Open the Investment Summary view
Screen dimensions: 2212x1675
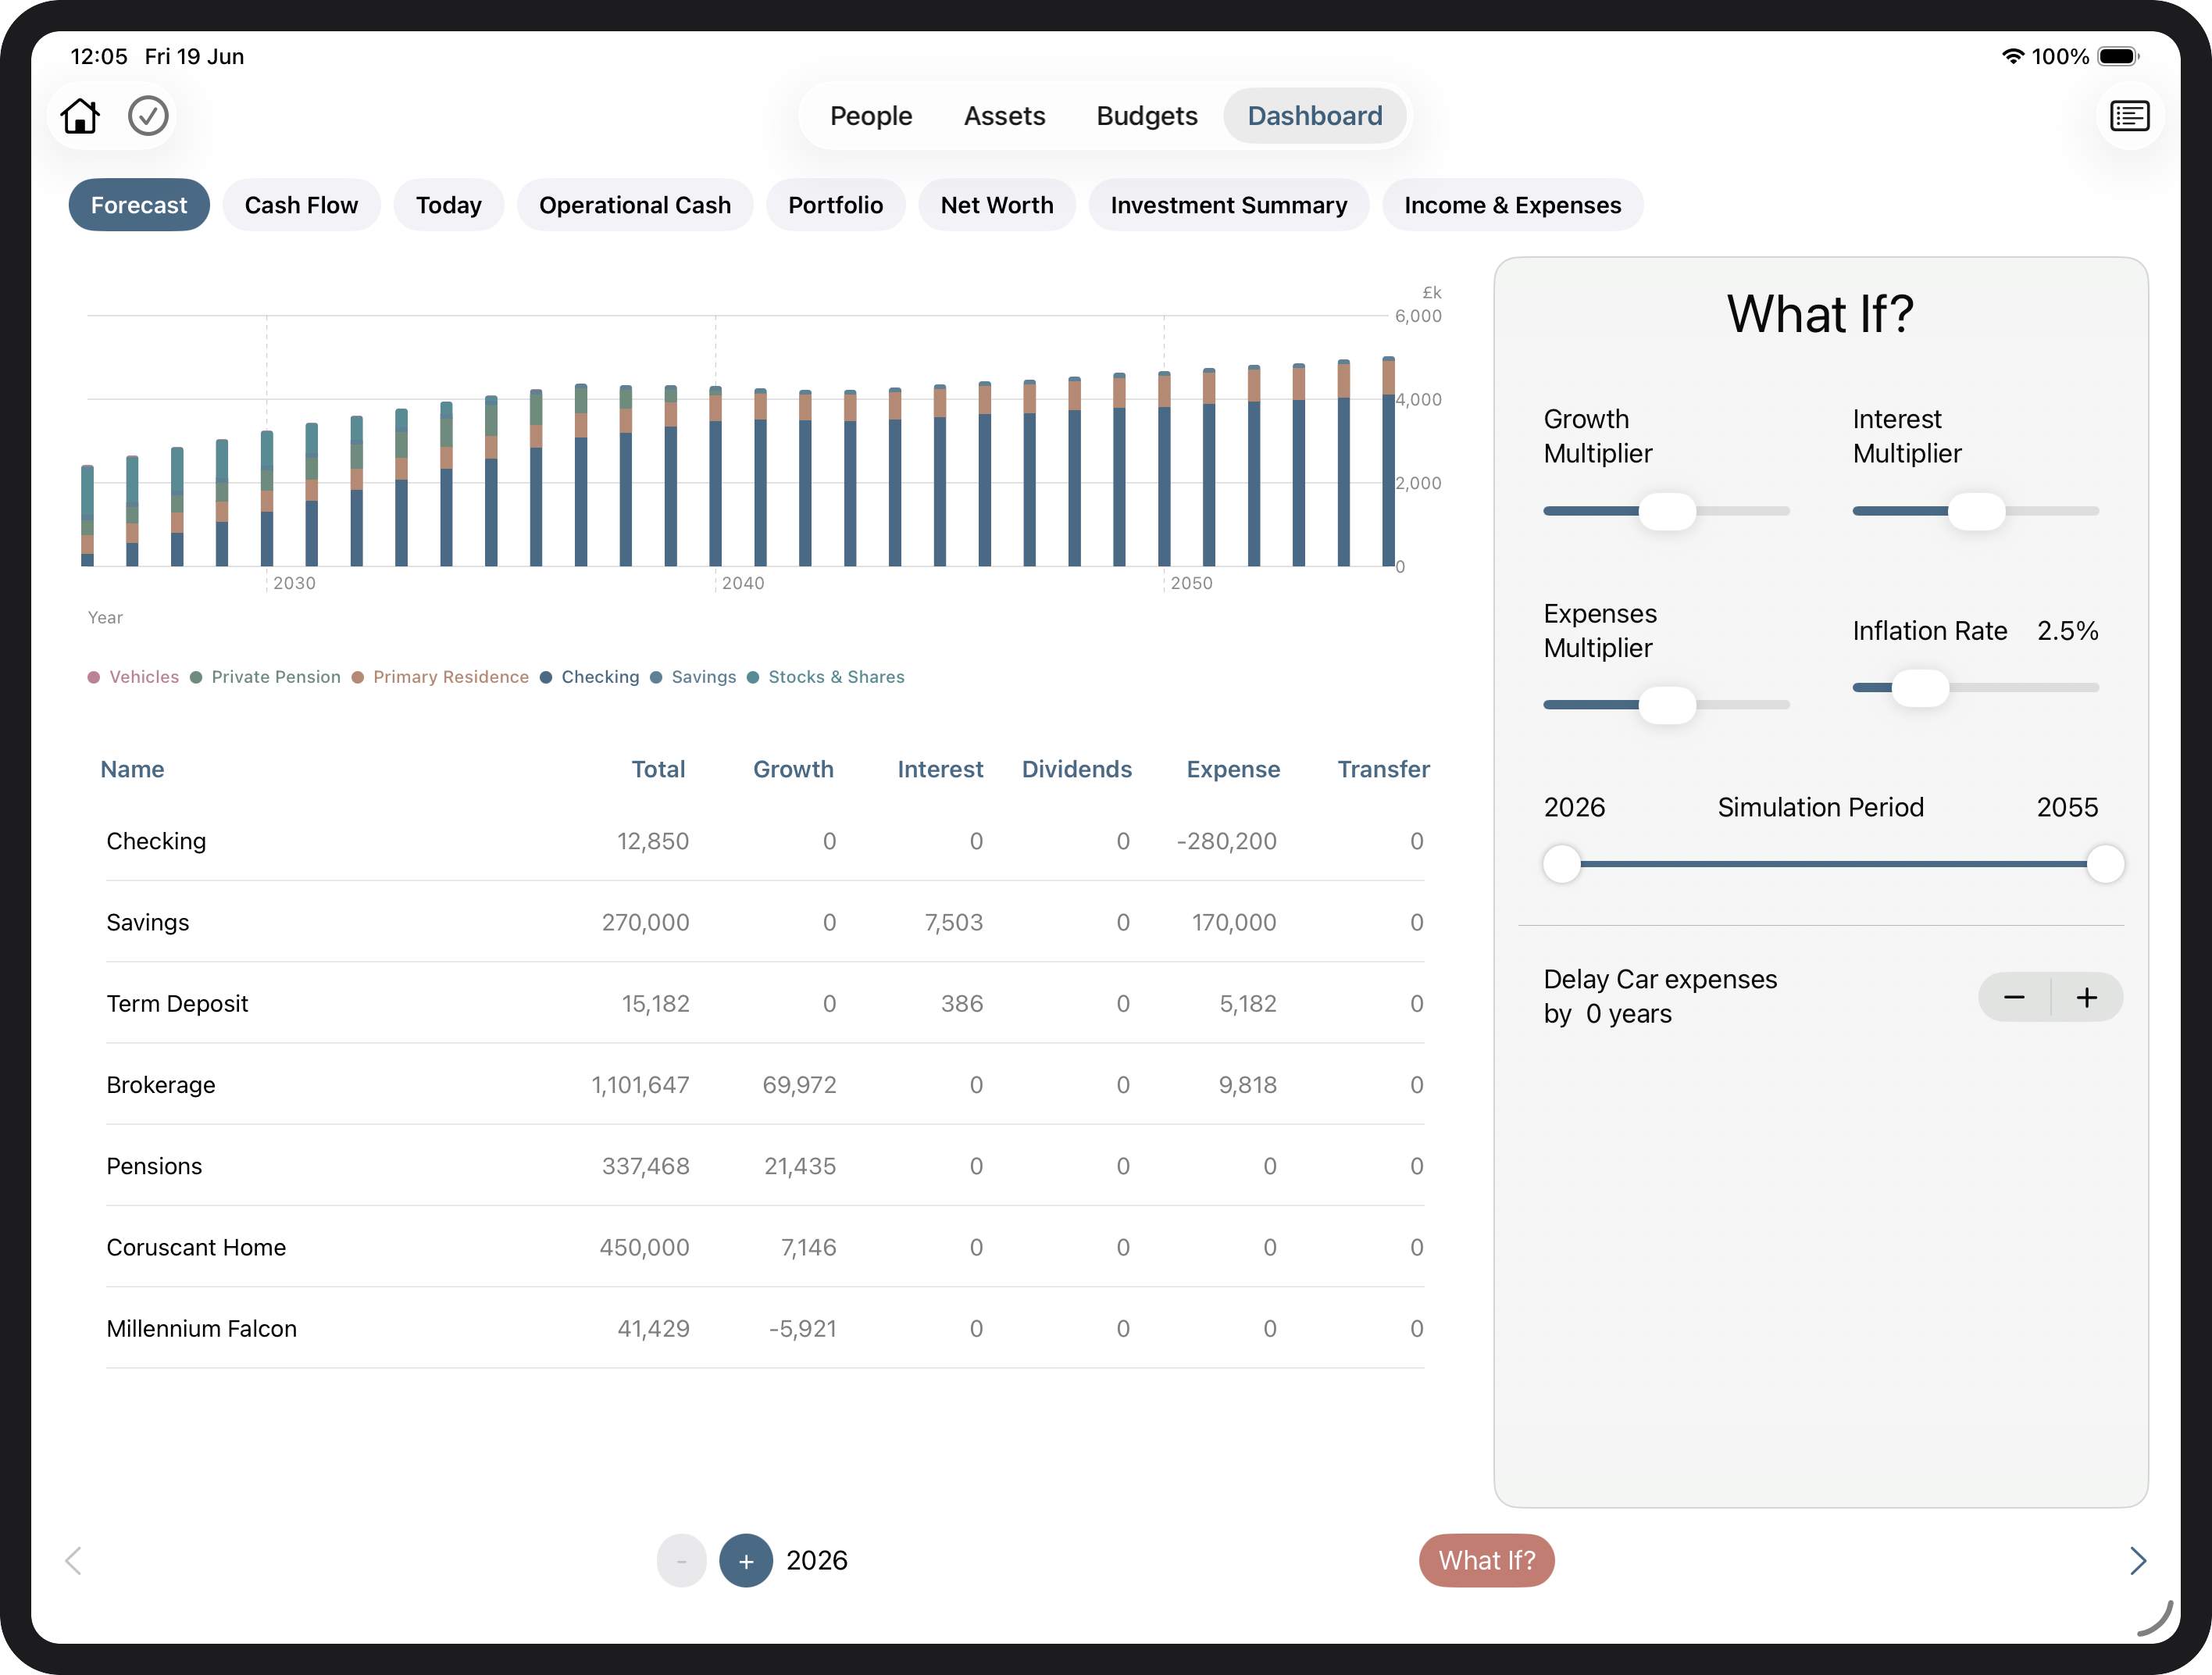[x=1229, y=205]
